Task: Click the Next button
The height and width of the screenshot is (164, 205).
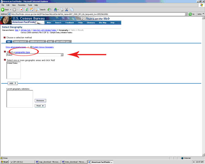Action: click(x=40, y=105)
